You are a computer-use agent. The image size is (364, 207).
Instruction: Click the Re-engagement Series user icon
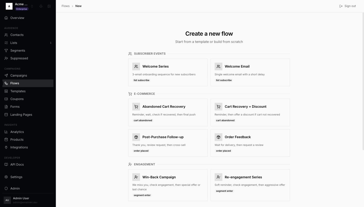pyautogui.click(x=218, y=177)
